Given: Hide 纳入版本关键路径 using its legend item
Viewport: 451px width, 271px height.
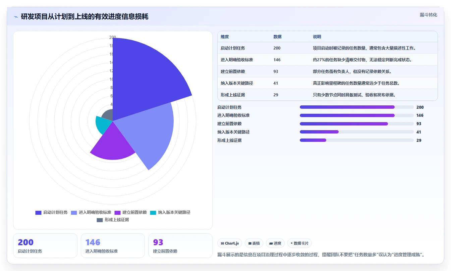Looking at the screenshot, I should click(170, 212).
